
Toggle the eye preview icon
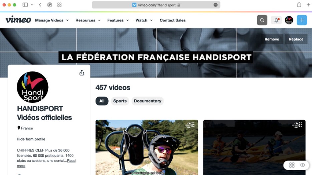[302, 165]
